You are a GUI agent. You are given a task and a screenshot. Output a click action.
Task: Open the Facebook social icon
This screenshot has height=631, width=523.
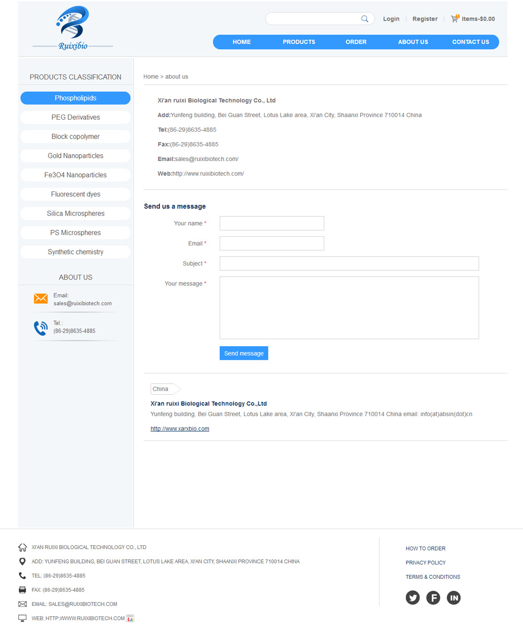433,598
